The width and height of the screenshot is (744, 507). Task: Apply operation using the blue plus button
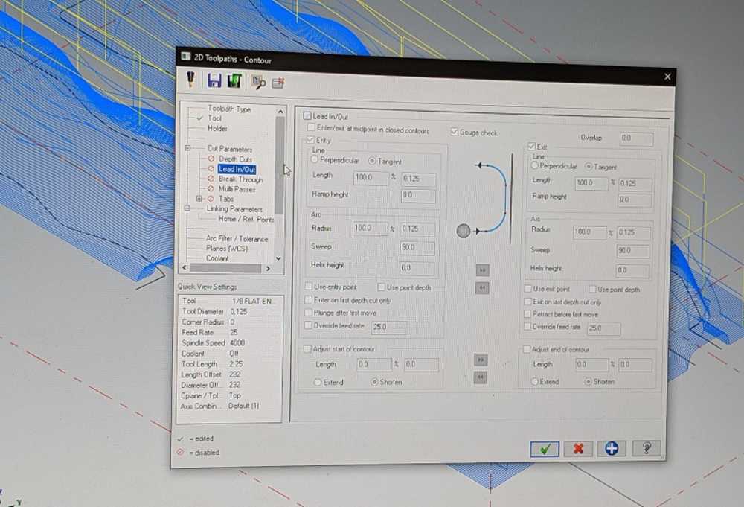click(611, 448)
